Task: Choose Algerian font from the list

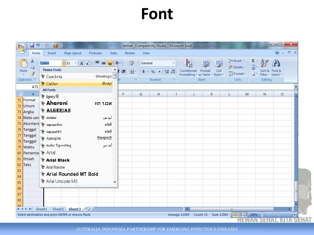Action: (x=76, y=110)
